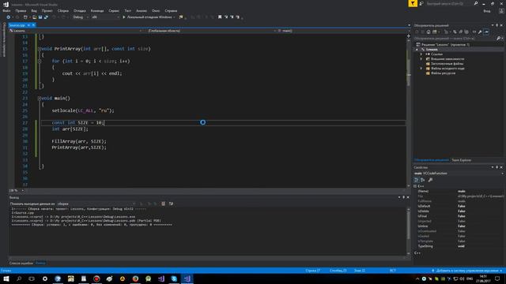Viewport: 506px width, 284px height.
Task: Click Show All Files icon in Solution Explorer
Action: (x=466, y=32)
